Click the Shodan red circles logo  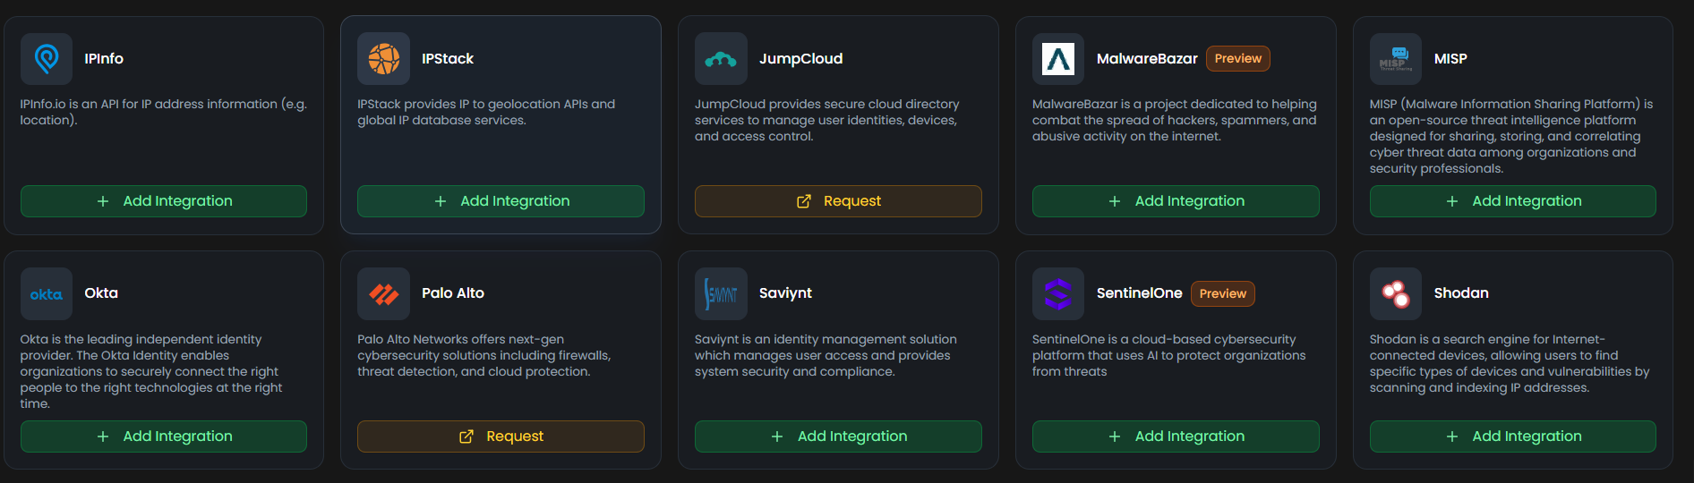(x=1396, y=293)
